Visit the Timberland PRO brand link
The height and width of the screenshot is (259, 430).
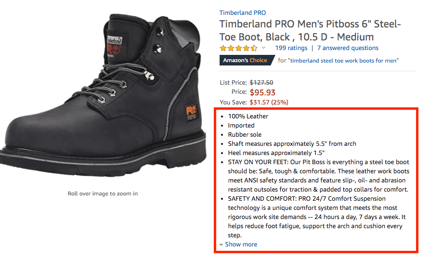tap(242, 13)
